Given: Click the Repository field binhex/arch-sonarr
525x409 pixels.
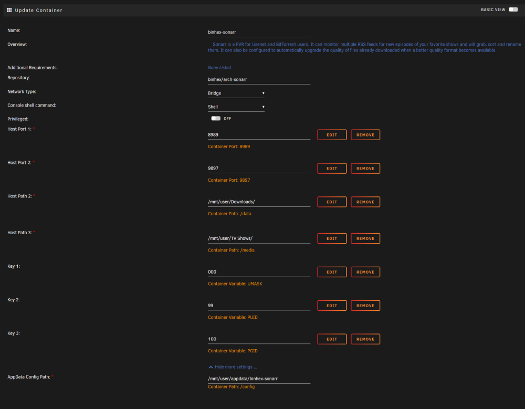Looking at the screenshot, I should [x=259, y=79].
